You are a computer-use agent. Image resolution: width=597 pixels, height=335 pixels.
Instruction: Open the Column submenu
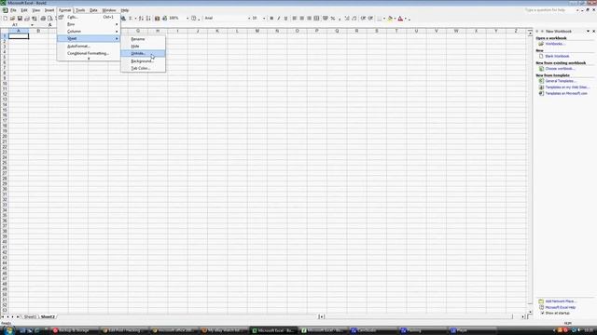click(x=89, y=32)
